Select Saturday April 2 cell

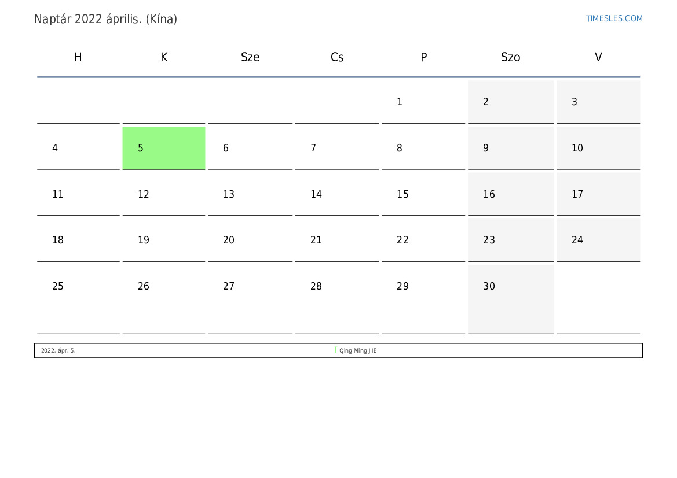(510, 102)
